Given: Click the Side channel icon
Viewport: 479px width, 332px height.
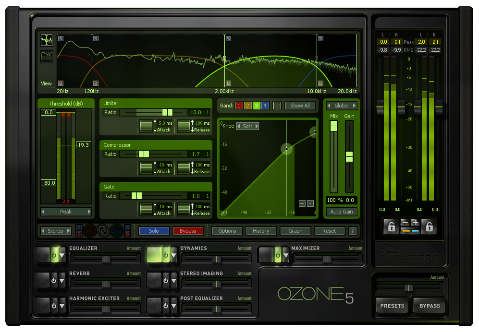Looking at the screenshot, I should pyautogui.click(x=117, y=231).
